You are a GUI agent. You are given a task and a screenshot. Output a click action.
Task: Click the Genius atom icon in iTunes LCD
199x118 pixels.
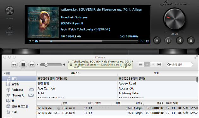pos(126,65)
